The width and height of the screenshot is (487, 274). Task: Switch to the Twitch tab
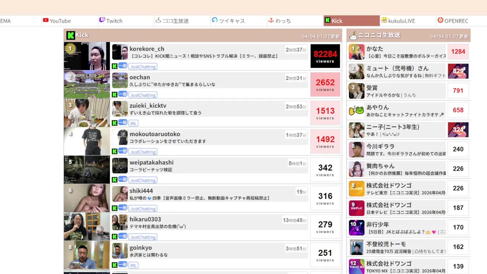click(x=126, y=21)
